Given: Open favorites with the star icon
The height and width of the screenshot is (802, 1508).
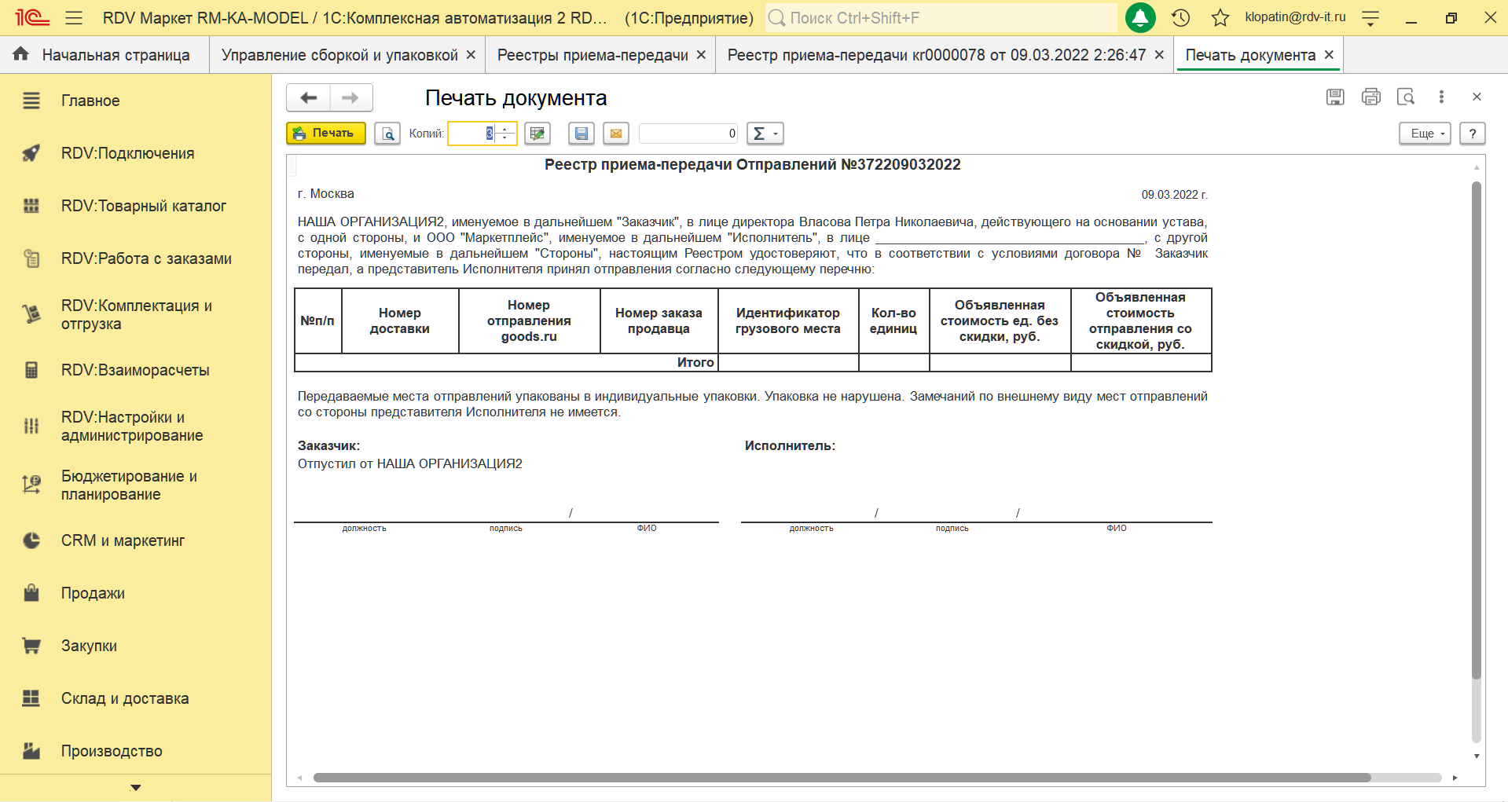Looking at the screenshot, I should coord(1220,18).
